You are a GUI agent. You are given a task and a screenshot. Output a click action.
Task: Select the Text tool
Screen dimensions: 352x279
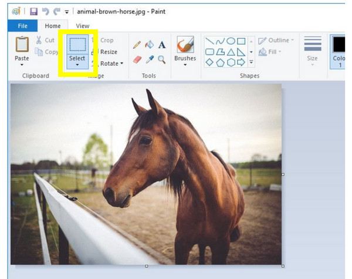(x=162, y=45)
